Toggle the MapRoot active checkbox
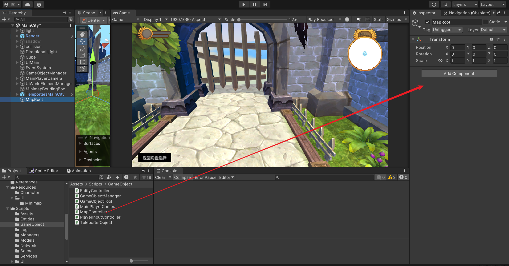 tap(427, 22)
